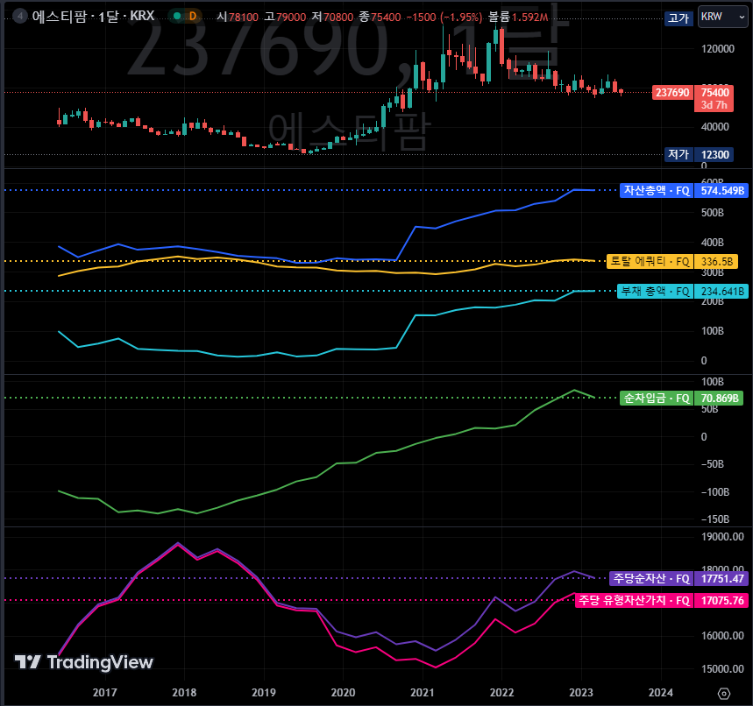Click 2023 on the time axis
Image resolution: width=753 pixels, height=706 pixels.
[x=581, y=693]
